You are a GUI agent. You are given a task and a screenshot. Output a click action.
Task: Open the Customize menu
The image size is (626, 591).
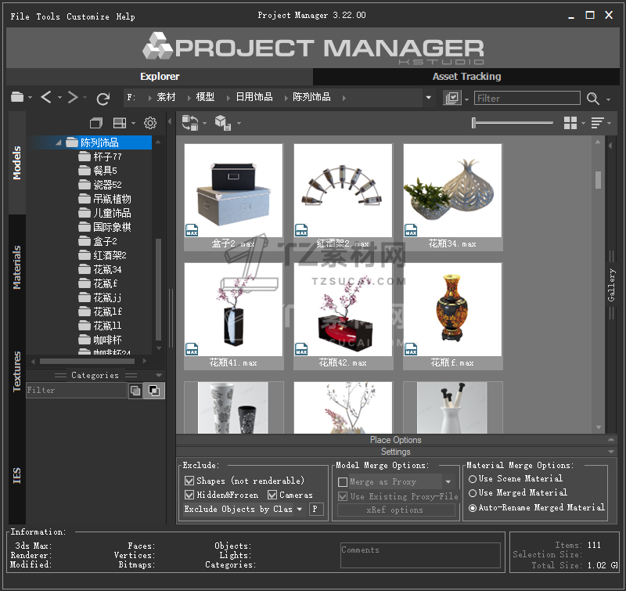pyautogui.click(x=88, y=16)
